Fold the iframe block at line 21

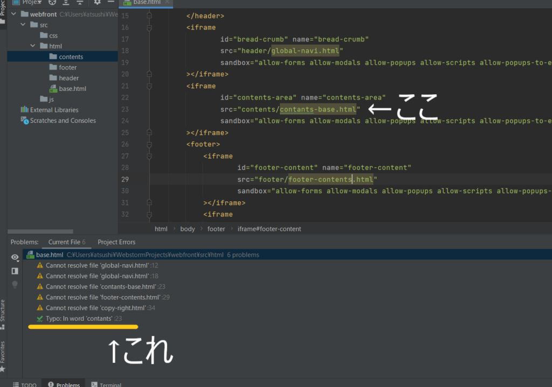coord(149,86)
